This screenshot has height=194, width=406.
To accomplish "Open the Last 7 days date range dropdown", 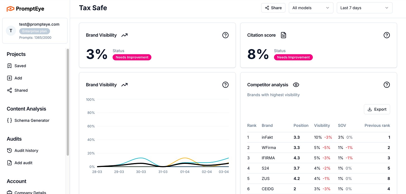I will click(365, 8).
